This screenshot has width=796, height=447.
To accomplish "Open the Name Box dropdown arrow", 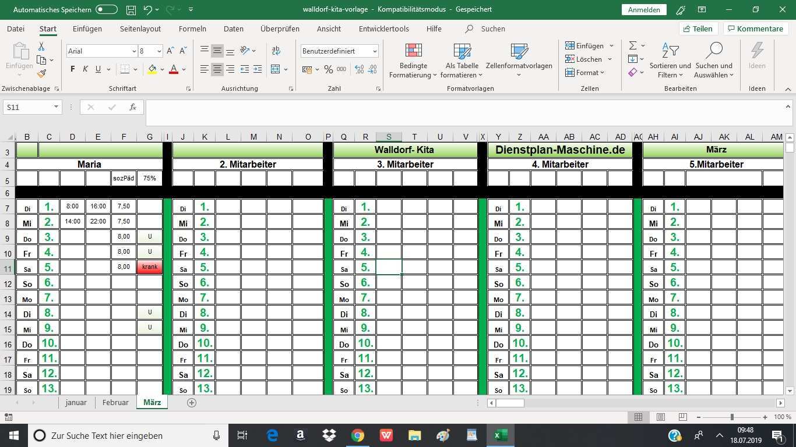I will (x=56, y=107).
